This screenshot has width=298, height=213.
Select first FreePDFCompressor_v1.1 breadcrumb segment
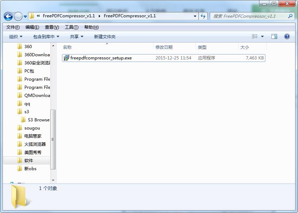69,16
